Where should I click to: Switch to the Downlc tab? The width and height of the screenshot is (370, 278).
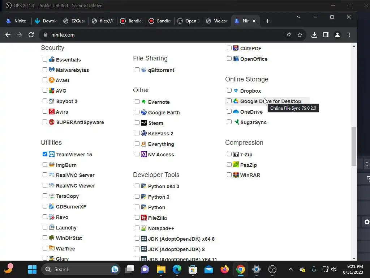click(x=46, y=21)
